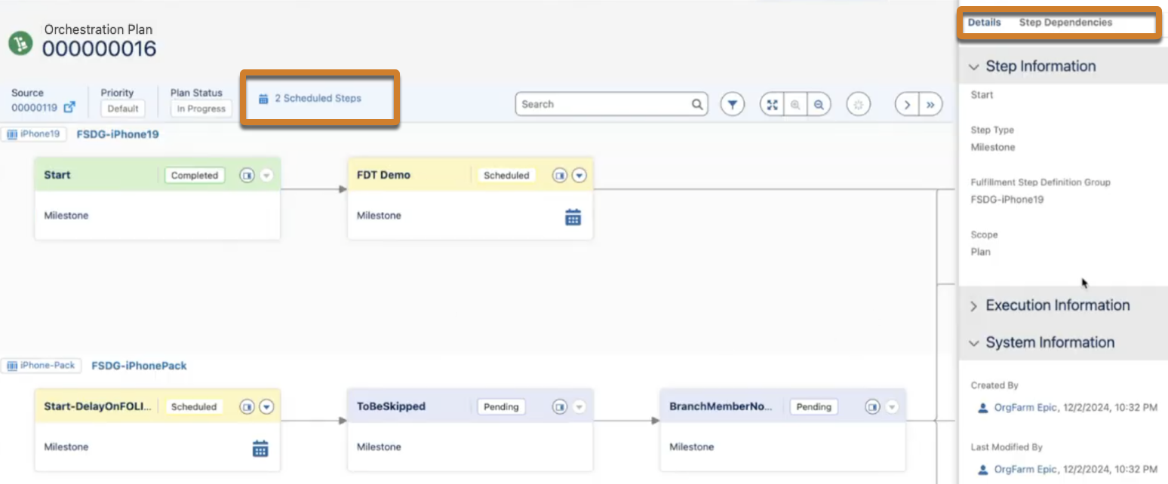Open the FSDG-iPhonePack group link
1168x484 pixels.
(139, 366)
